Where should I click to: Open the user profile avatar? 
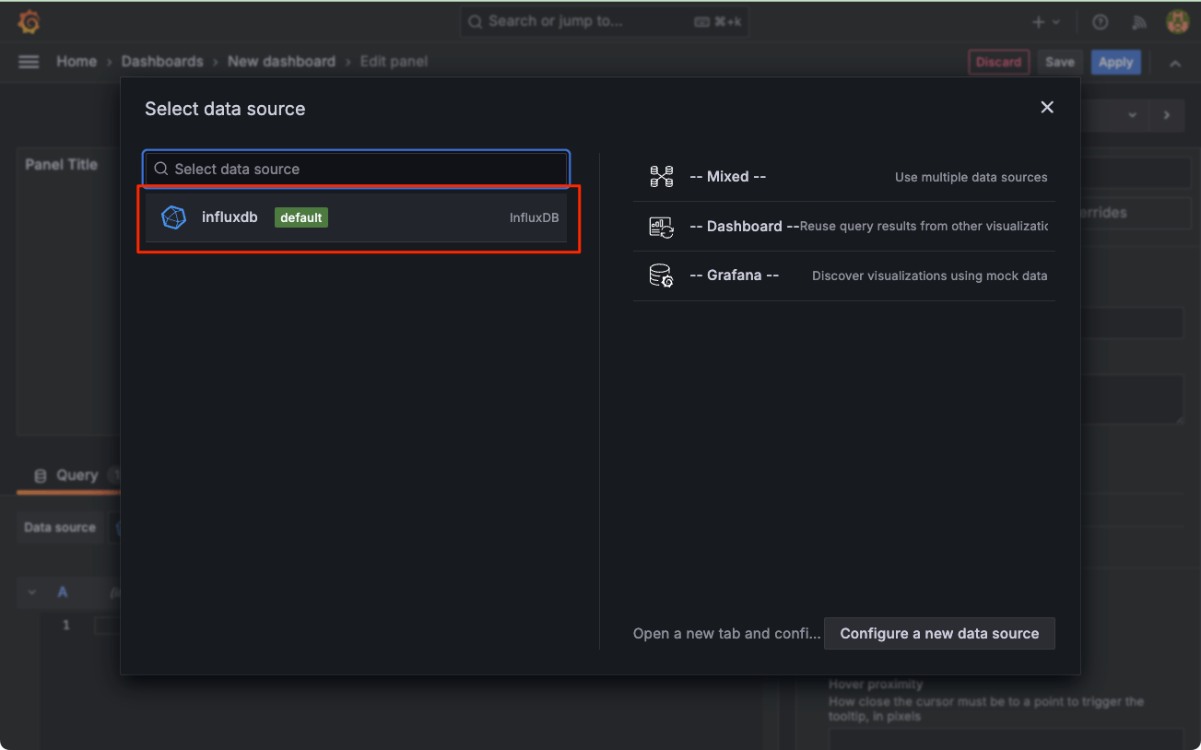(x=1177, y=22)
